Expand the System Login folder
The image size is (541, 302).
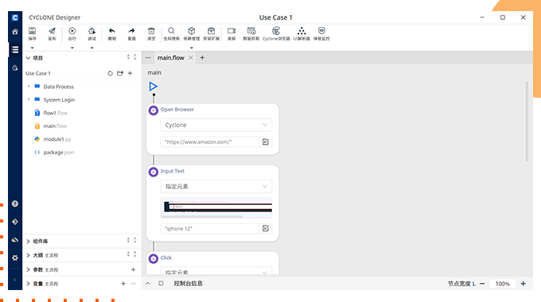29,99
